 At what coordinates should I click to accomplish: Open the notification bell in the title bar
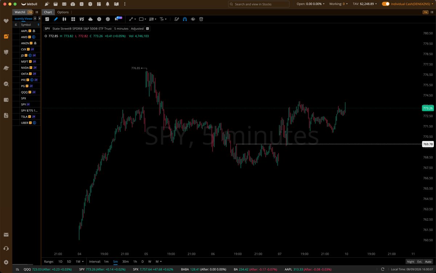coord(108,4)
